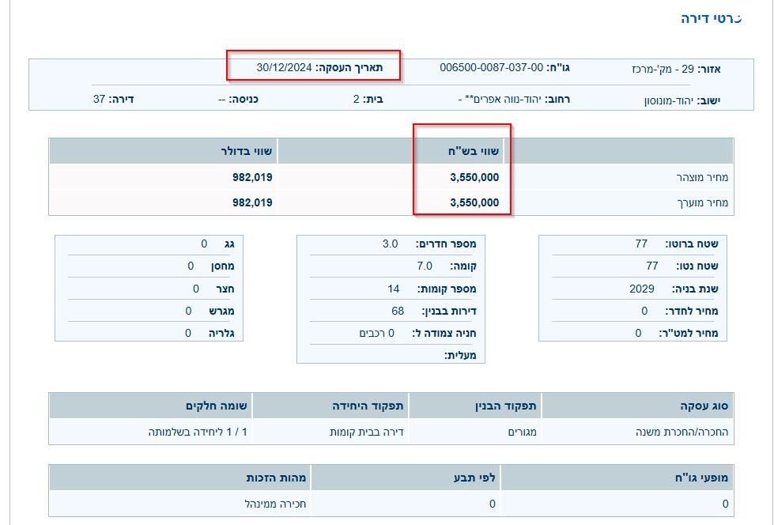Screen dimensions: 774x525
Task: Click the 0 under 'לפי תבע'
Action: pos(492,504)
